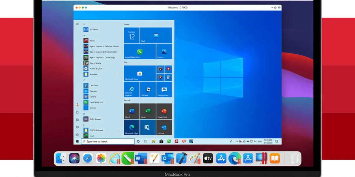This screenshot has width=355, height=177.
Task: Open the Parallels window dropdown arrow
Action: click(272, 7)
